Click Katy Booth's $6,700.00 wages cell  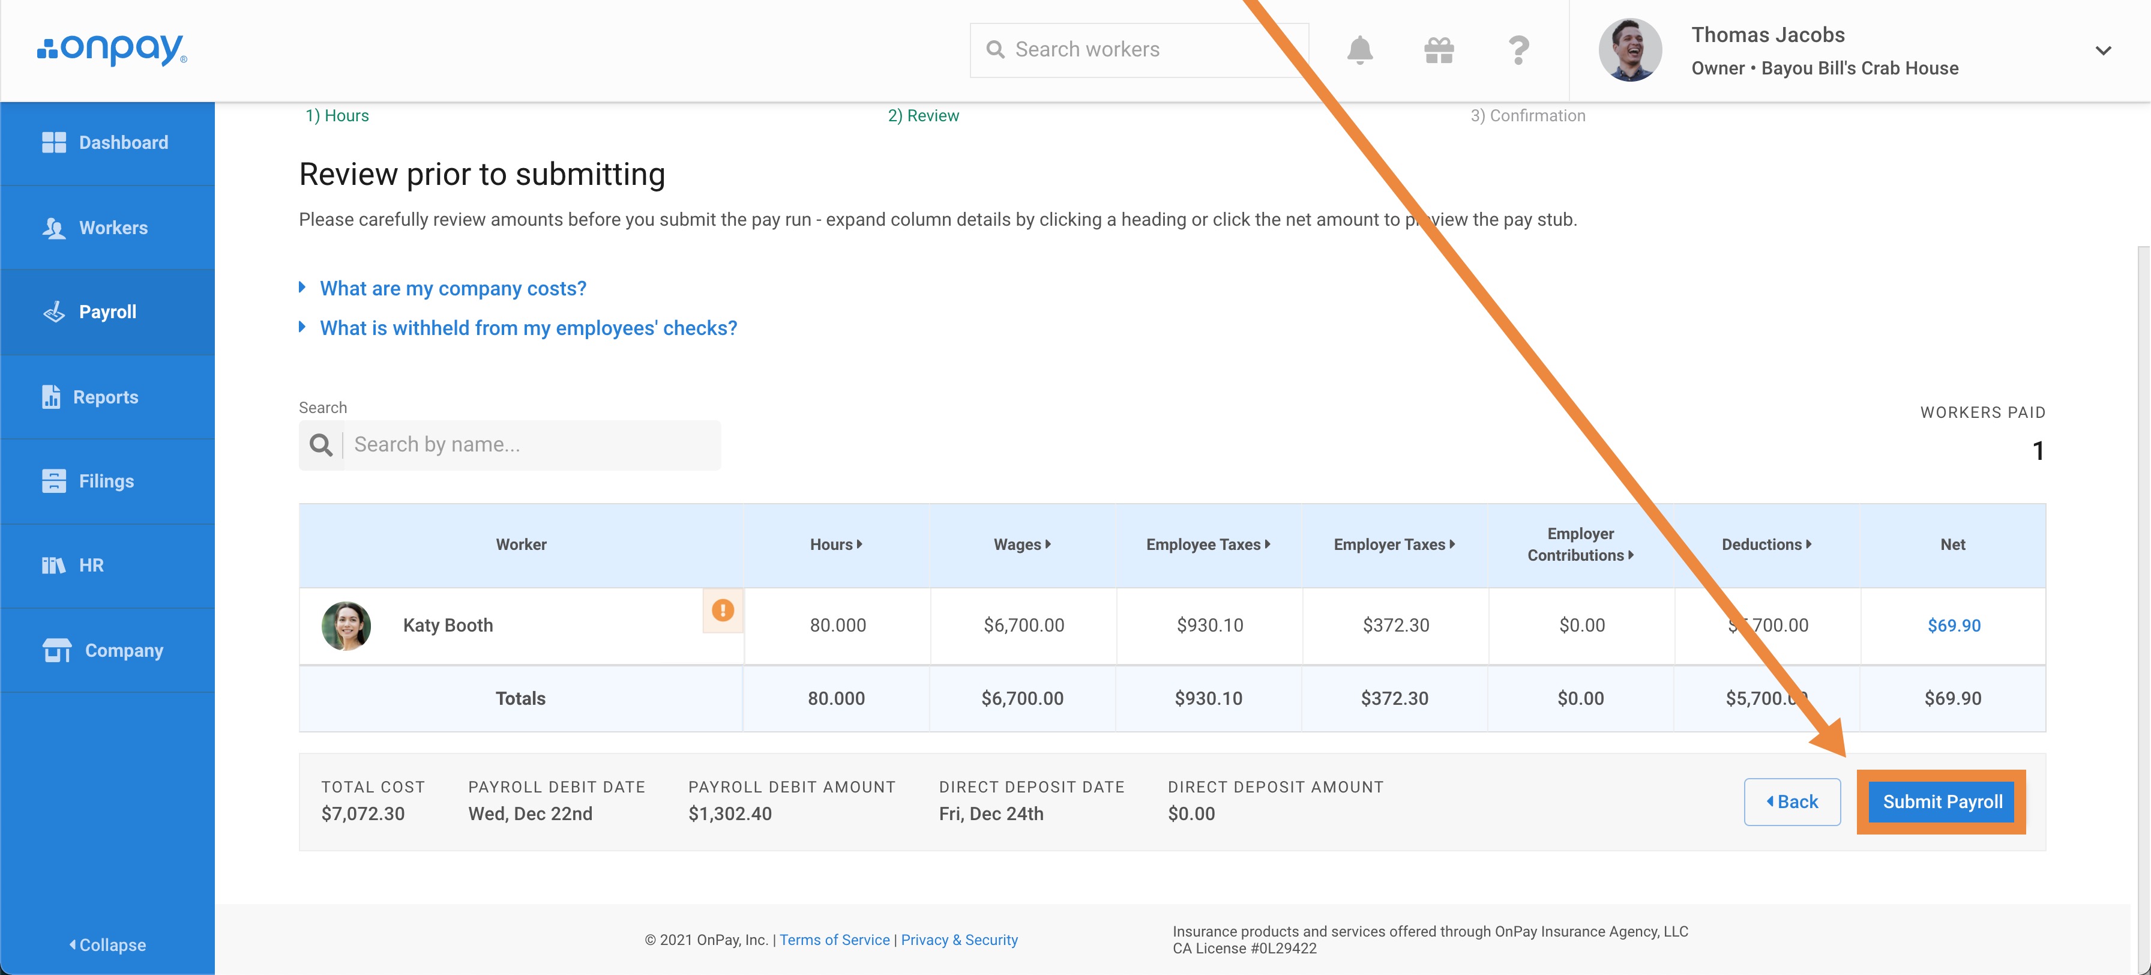1024,626
